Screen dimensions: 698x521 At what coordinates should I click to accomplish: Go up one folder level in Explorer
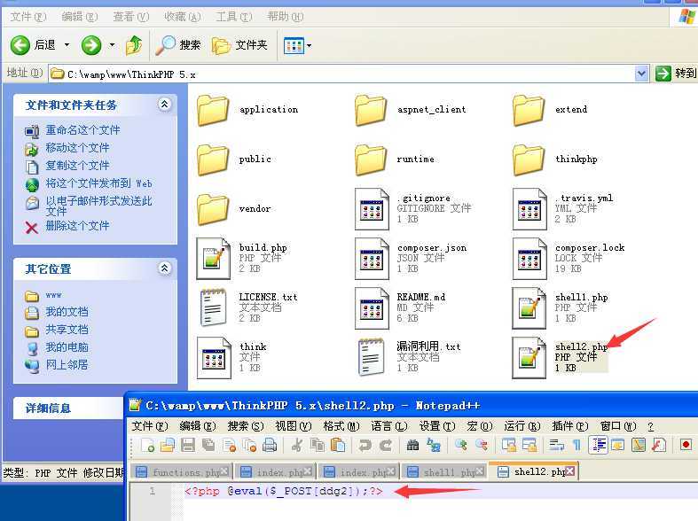pos(134,45)
